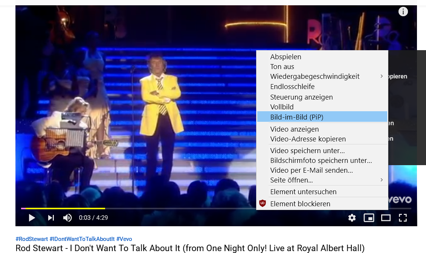Switch to theater mode icon
The height and width of the screenshot is (253, 426).
click(x=386, y=218)
